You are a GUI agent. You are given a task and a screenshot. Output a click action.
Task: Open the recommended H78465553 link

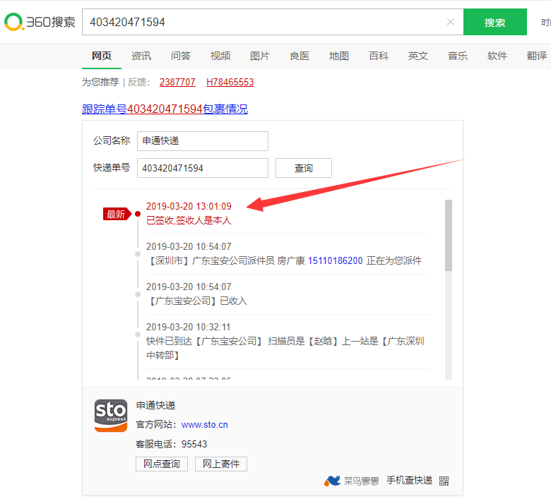230,82
